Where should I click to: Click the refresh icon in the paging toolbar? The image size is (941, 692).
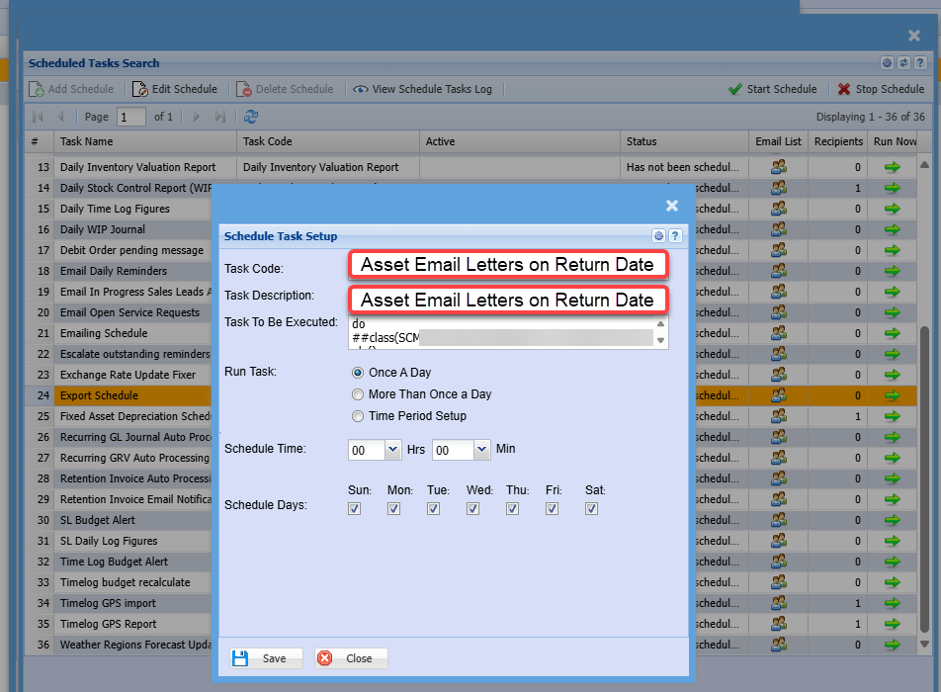(x=251, y=117)
